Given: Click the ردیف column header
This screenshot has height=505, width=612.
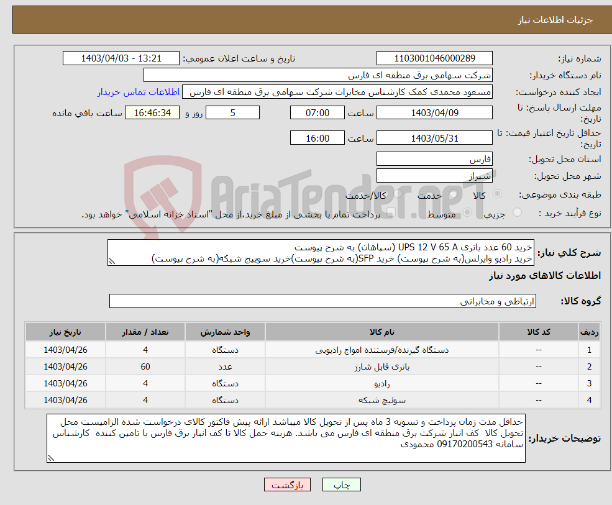Looking at the screenshot, I should pos(589,332).
